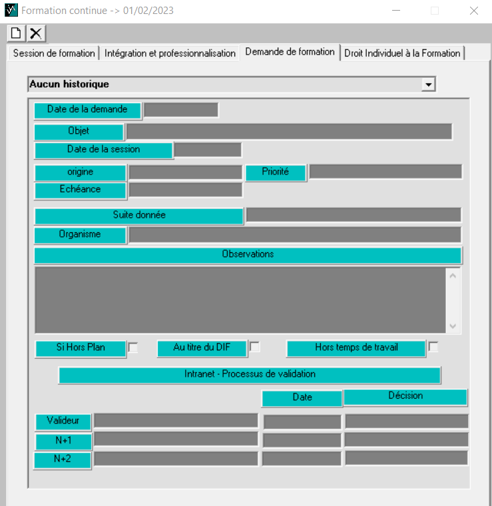Viewport: 492px width, 506px height.
Task: Click the application icon in title bar
Action: [11, 11]
